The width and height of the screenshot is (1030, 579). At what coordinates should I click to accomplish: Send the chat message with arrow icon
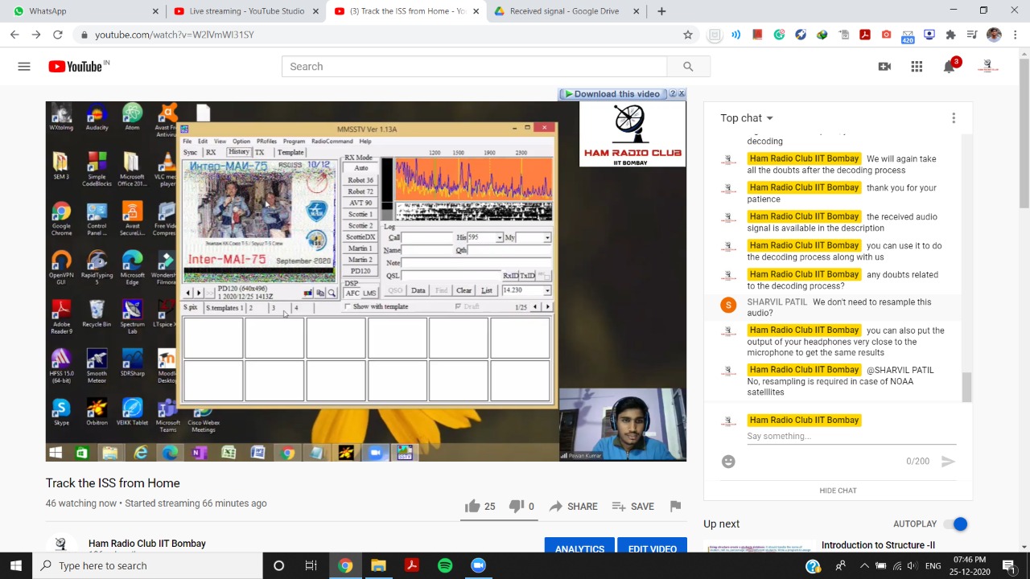coord(948,462)
